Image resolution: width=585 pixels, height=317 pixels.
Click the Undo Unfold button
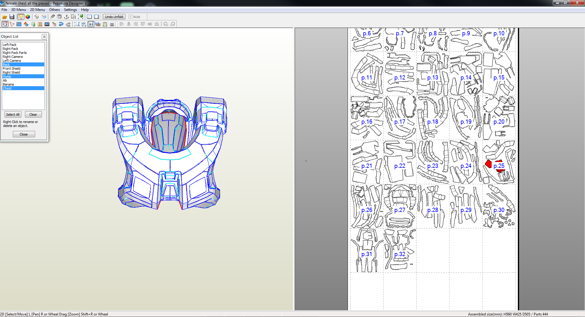coord(114,17)
